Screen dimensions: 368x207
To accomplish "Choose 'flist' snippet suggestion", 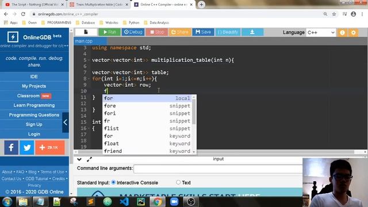I will (x=147, y=128).
